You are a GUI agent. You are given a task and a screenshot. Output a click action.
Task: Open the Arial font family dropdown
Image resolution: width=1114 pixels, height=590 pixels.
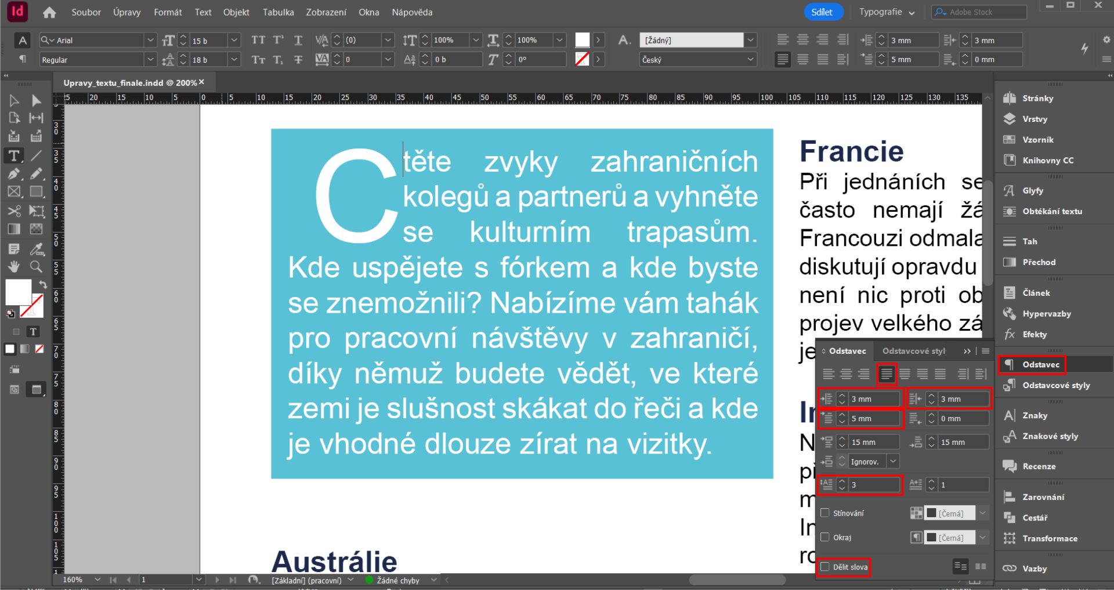point(150,40)
